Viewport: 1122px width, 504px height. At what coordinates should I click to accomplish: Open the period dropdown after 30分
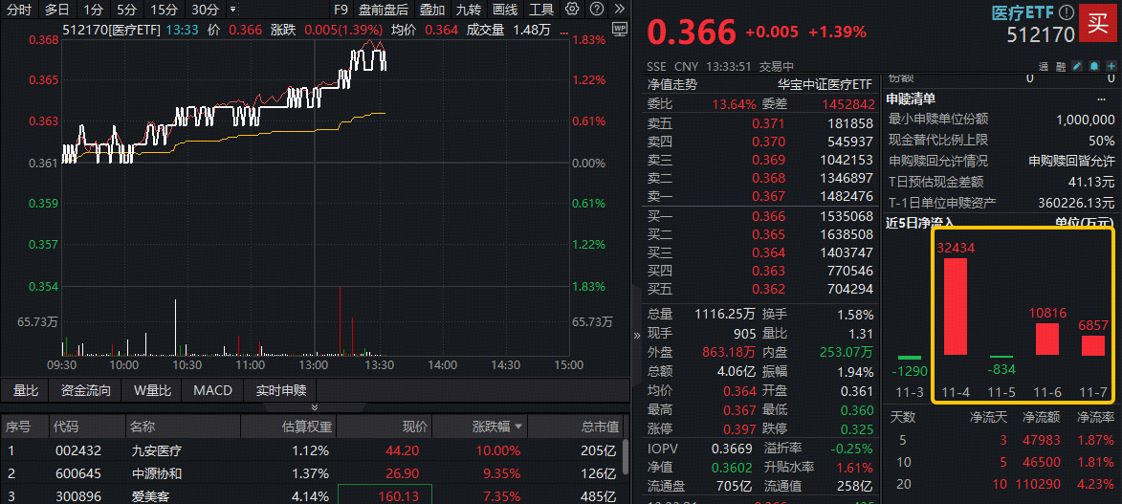(232, 10)
